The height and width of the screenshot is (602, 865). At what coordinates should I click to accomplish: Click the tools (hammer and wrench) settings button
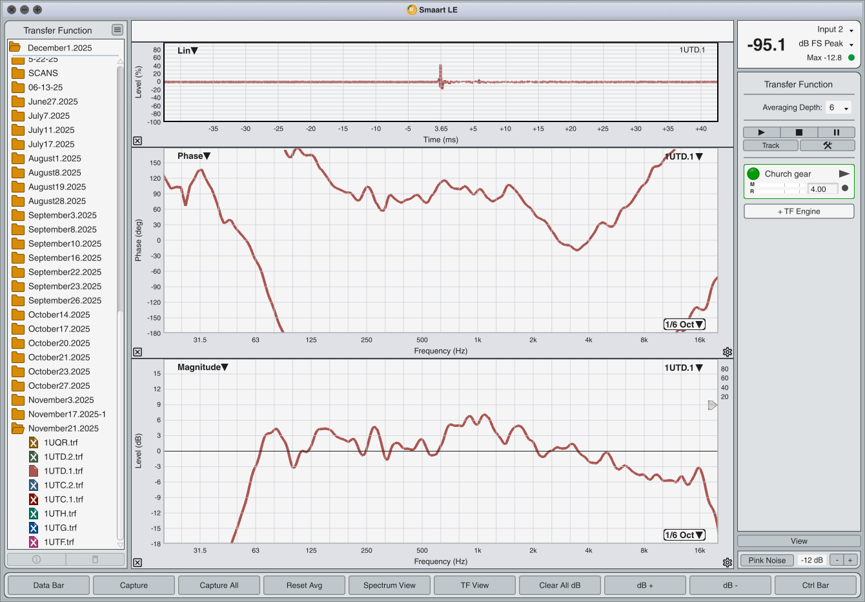point(827,145)
